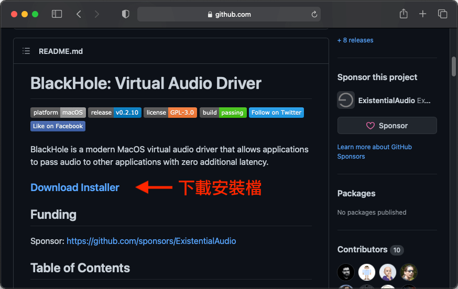The image size is (458, 289).
Task: Click the heart icon in Sponsor button
Action: coord(370,126)
